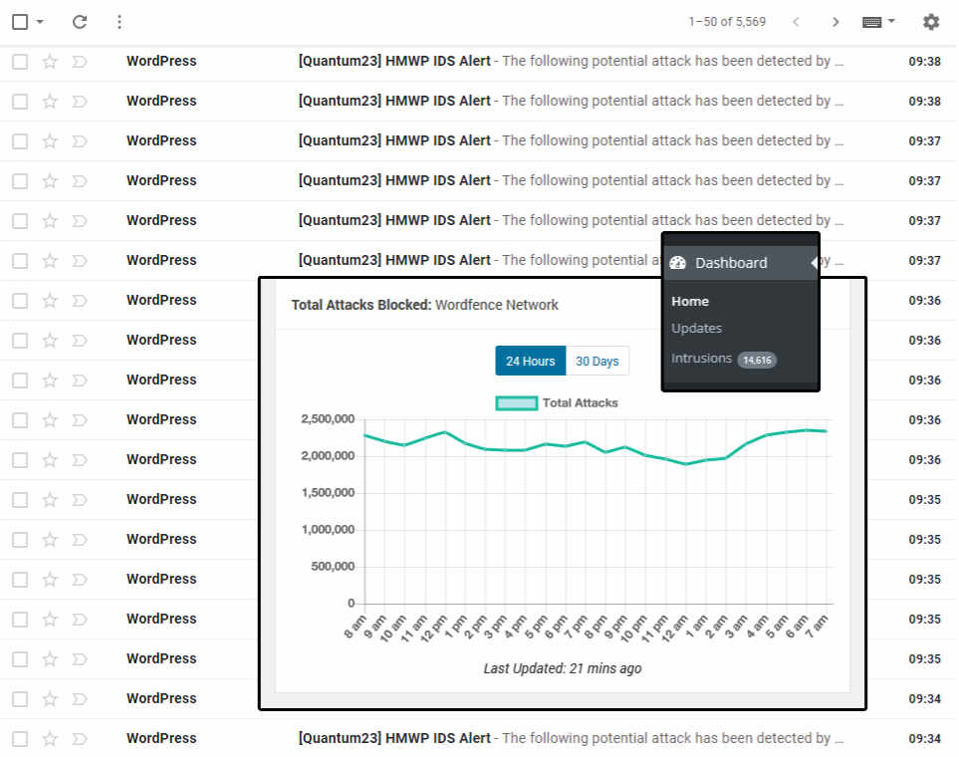Screen dimensions: 959x757
Task: Click the 09:38 timestamp of the top email
Action: pyautogui.click(x=924, y=61)
